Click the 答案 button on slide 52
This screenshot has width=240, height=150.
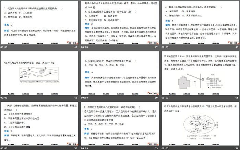click(75, 144)
